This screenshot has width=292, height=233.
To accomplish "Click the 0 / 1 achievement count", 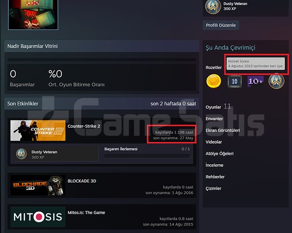I will point(186,149).
